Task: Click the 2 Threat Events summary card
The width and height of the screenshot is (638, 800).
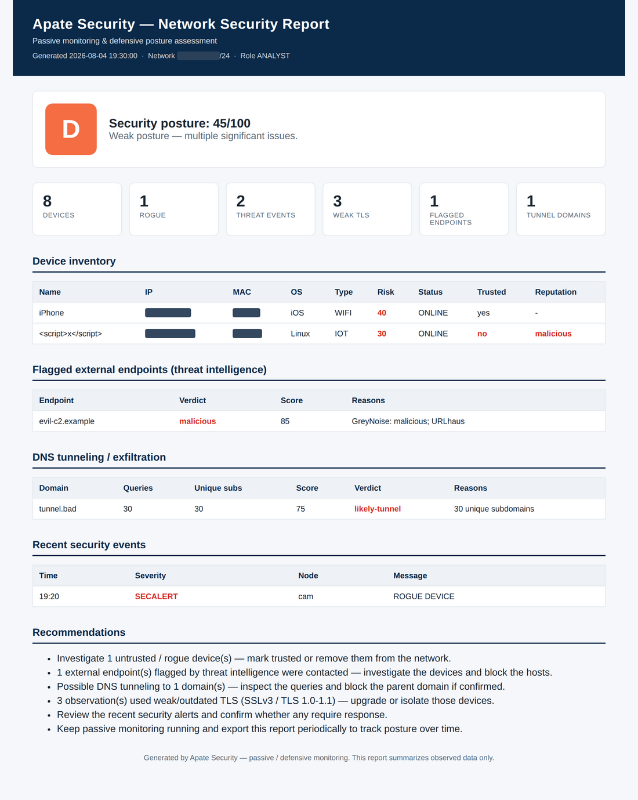Action: [x=270, y=209]
